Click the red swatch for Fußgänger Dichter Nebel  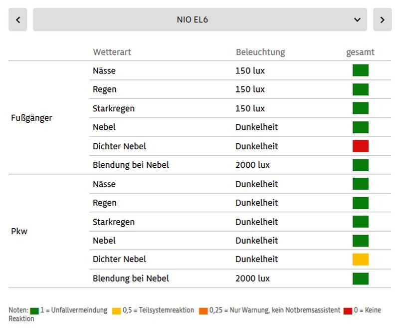point(360,146)
